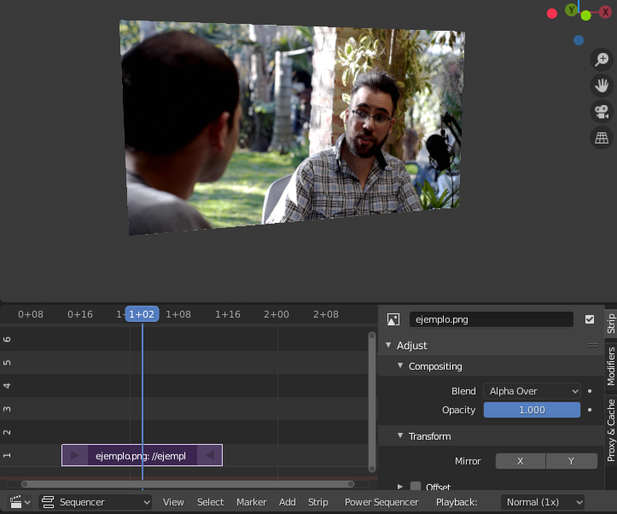This screenshot has height=514, width=617.
Task: Click the strip's left handle arrow
Action: (74, 455)
